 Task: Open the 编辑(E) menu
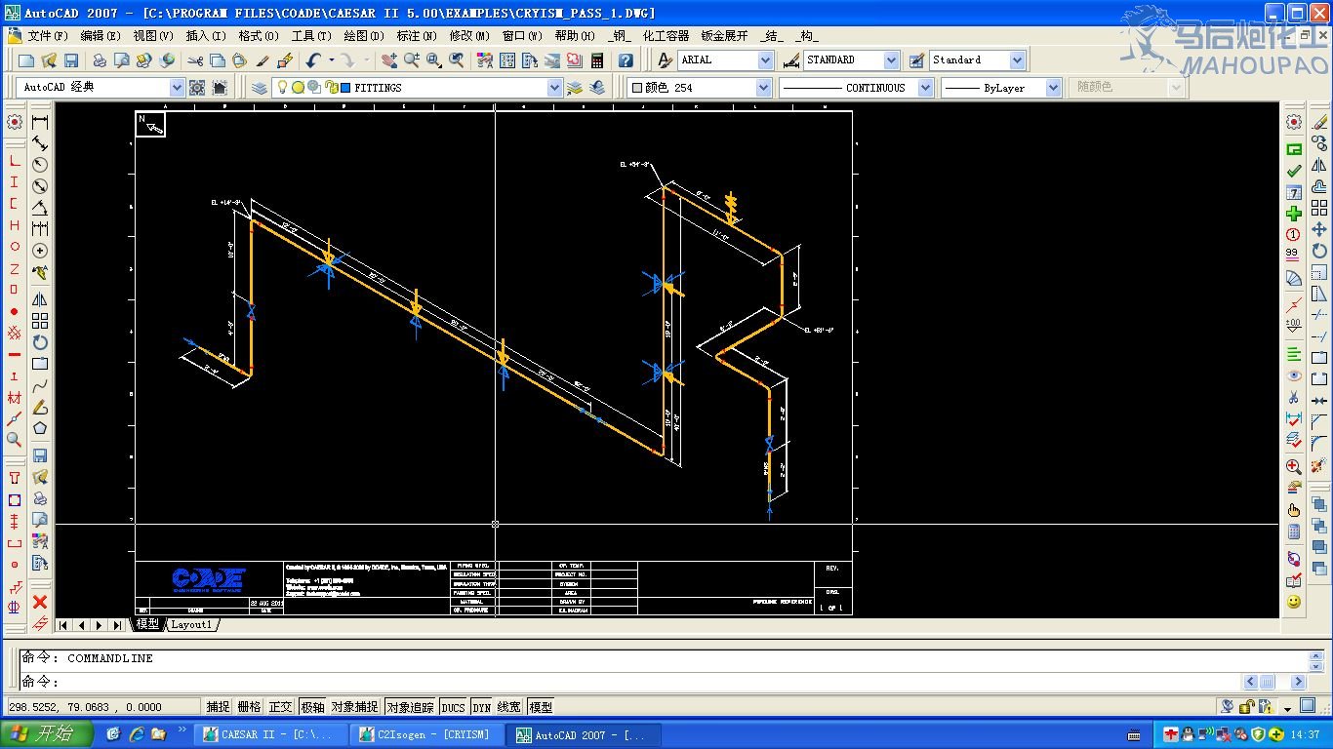click(101, 36)
